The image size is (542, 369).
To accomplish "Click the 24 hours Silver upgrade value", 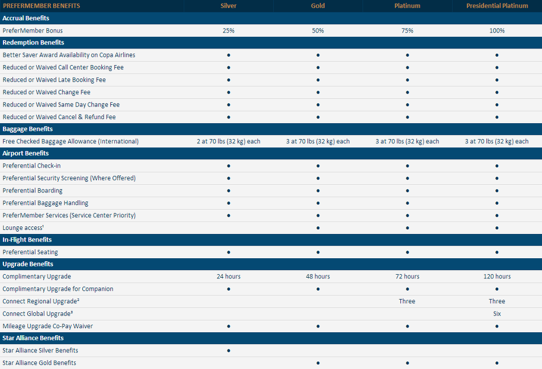I will click(x=229, y=277).
